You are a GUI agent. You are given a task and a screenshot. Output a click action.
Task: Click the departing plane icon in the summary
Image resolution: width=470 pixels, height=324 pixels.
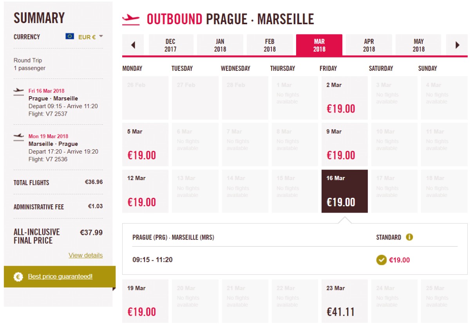18,91
